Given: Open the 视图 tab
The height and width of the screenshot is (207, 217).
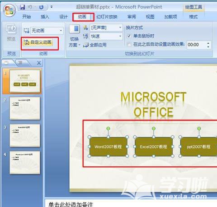Looking at the screenshot, I should (x=150, y=17).
